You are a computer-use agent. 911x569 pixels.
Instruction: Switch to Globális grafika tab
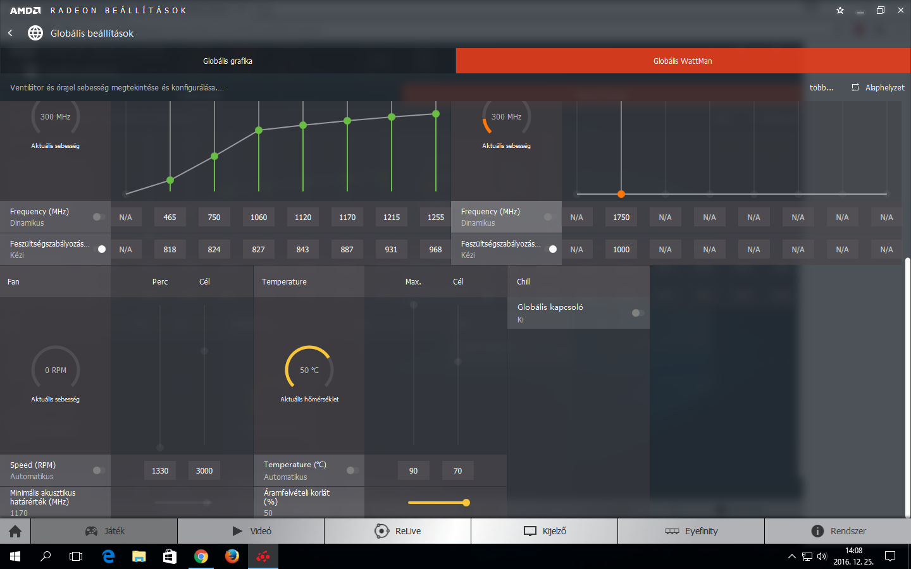point(228,61)
